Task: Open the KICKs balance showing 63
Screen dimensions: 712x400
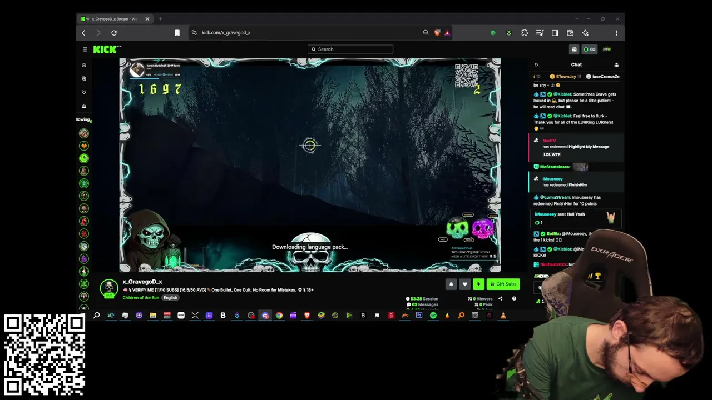Action: coord(589,49)
